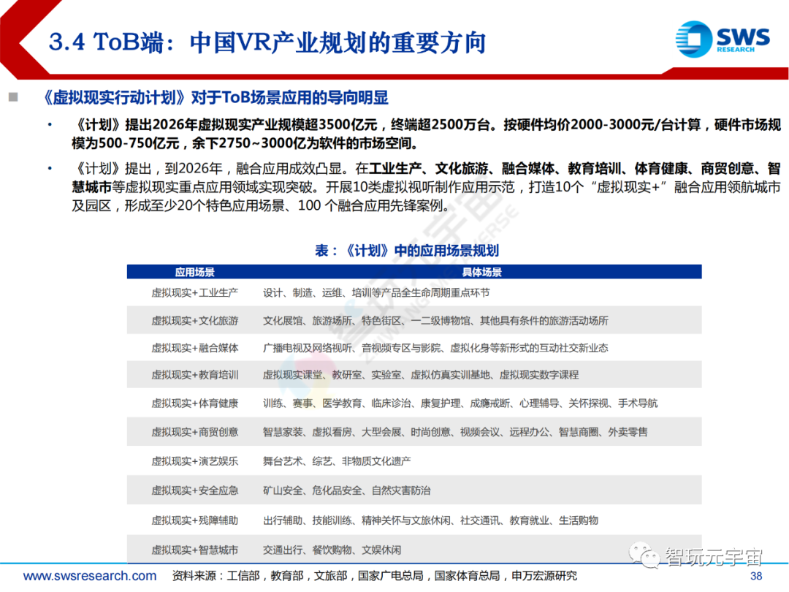Click the text starting 广播电视及网络视听
Viewport: 789px width, 592px height.
pos(435,348)
